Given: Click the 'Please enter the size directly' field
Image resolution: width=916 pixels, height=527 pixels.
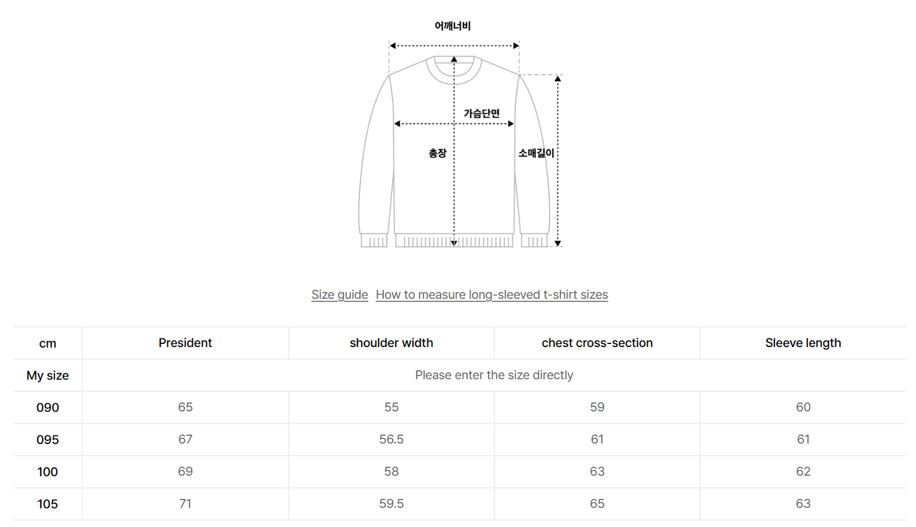Looking at the screenshot, I should coord(494,375).
